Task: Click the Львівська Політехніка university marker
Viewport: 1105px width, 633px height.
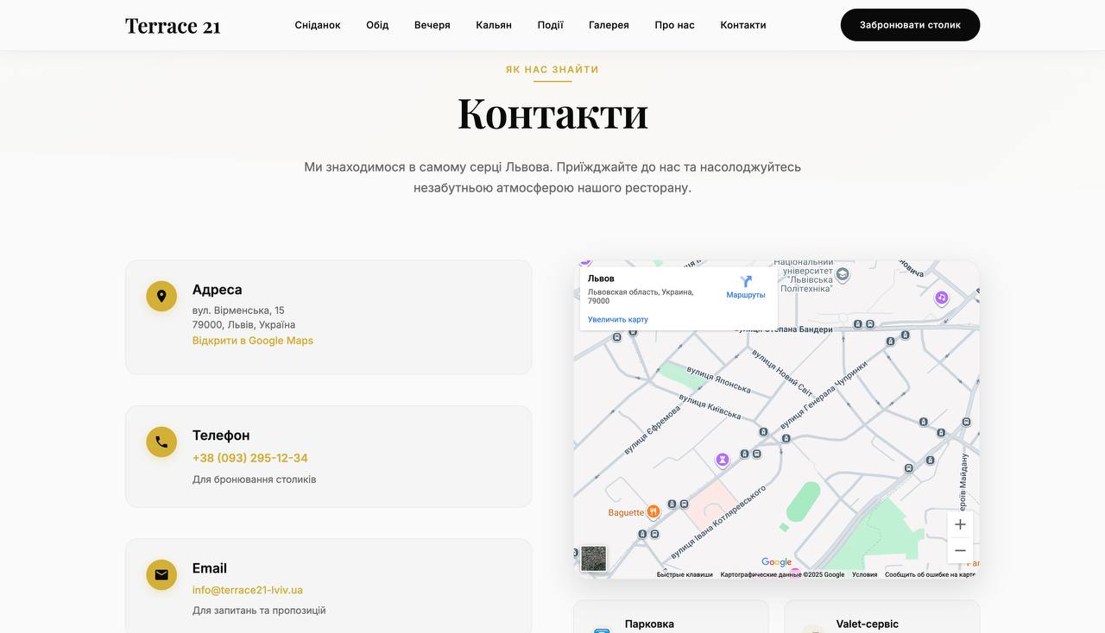Action: (x=843, y=274)
